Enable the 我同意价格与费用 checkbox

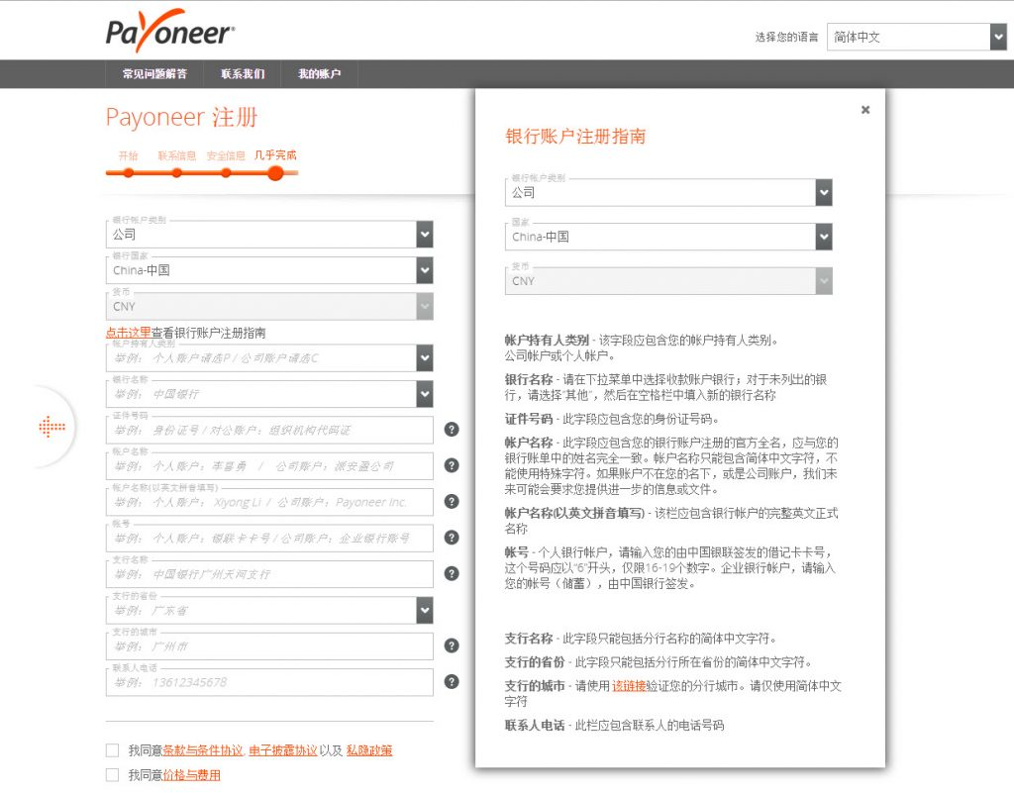tap(112, 775)
